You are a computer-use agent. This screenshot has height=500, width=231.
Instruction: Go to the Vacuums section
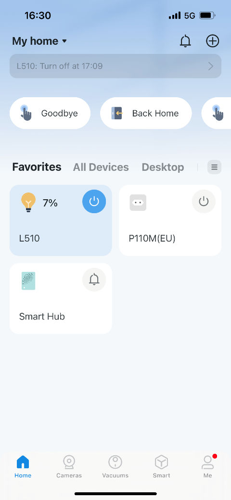coord(115,466)
